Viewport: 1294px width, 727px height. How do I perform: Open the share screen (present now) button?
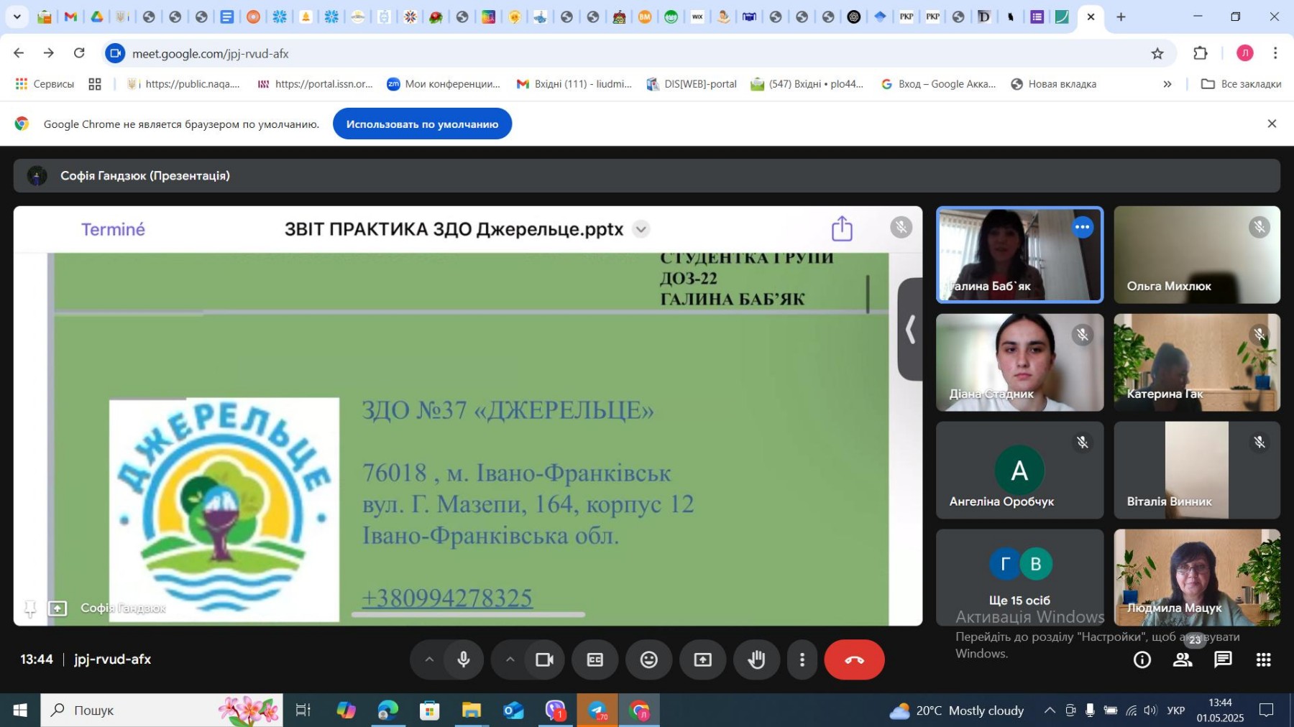[702, 659]
